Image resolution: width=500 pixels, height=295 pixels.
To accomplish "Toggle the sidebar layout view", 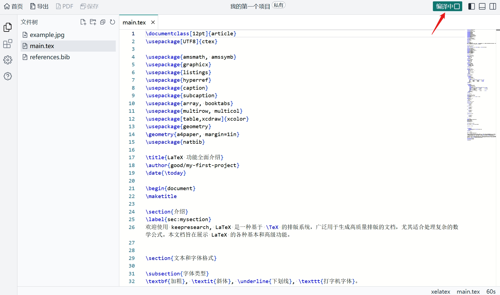I will point(471,6).
